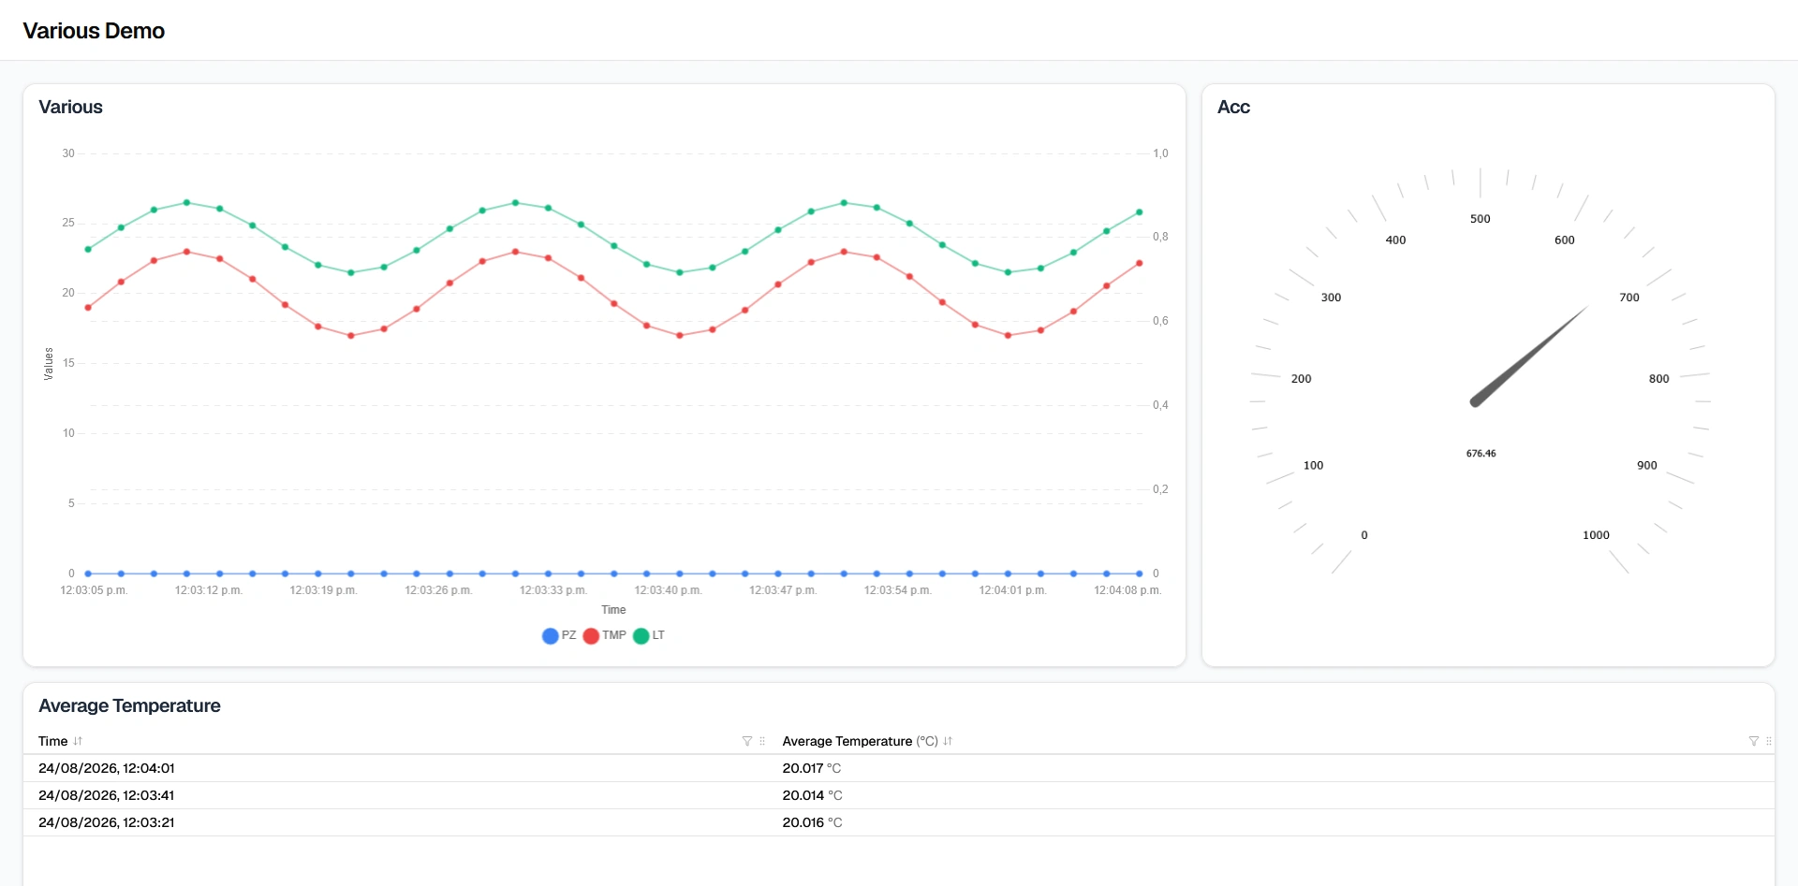1798x886 pixels.
Task: Open the filter for the Time column
Action: tap(747, 741)
